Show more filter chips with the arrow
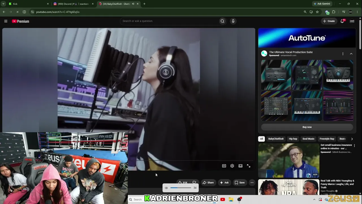The image size is (362, 204). (352, 139)
